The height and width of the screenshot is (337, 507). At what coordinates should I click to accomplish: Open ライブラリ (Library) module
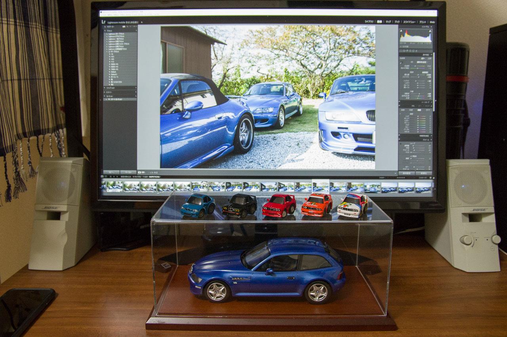(369, 22)
